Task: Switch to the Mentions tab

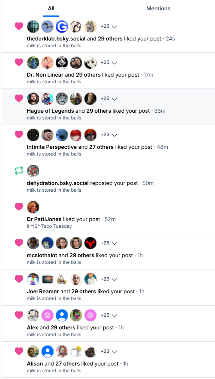Action: click(158, 8)
